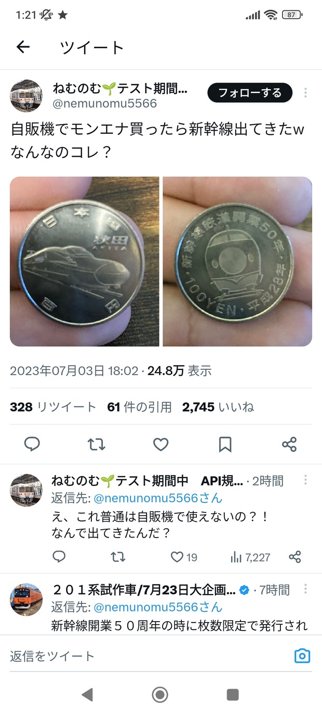The height and width of the screenshot is (715, 322).
Task: Tap the 返信をツイート input field
Action: [x=148, y=656]
